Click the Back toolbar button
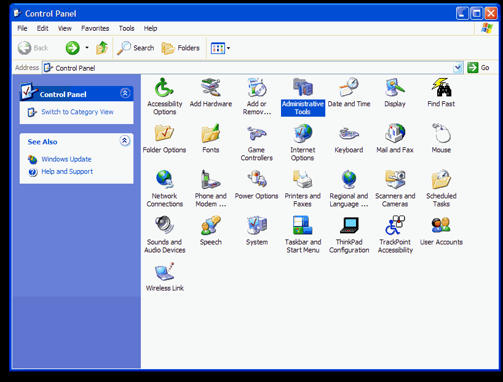 coord(33,48)
